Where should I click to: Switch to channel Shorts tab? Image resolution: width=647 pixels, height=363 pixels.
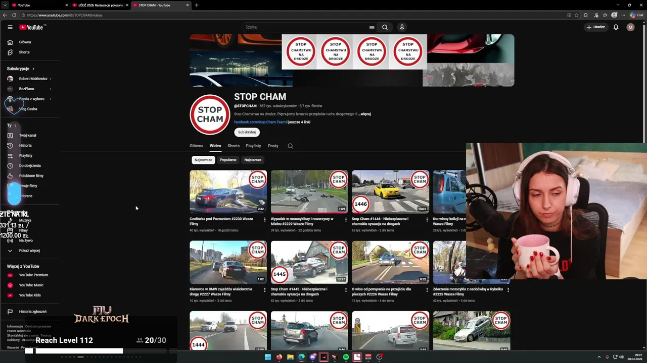click(234, 146)
